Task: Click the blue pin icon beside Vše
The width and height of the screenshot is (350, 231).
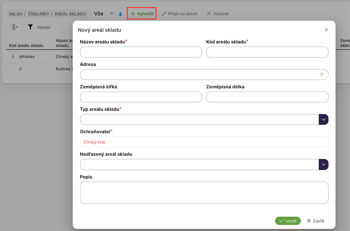Action: pyautogui.click(x=121, y=14)
